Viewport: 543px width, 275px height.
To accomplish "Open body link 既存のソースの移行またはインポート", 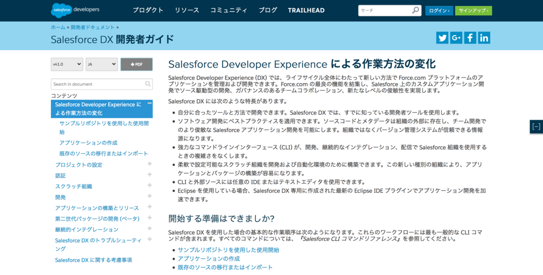I will [x=225, y=268].
